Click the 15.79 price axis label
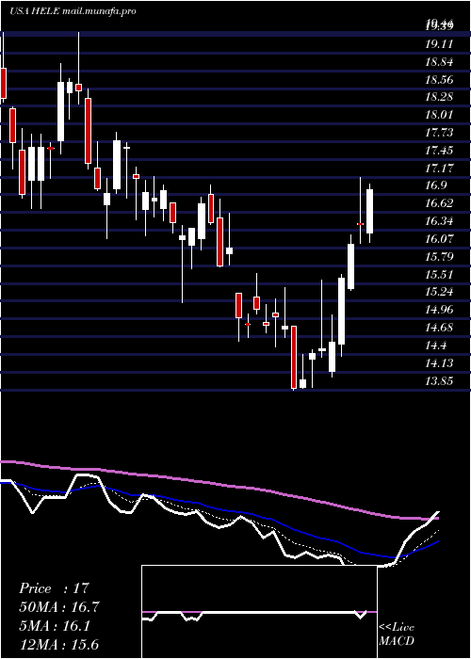 tap(439, 256)
